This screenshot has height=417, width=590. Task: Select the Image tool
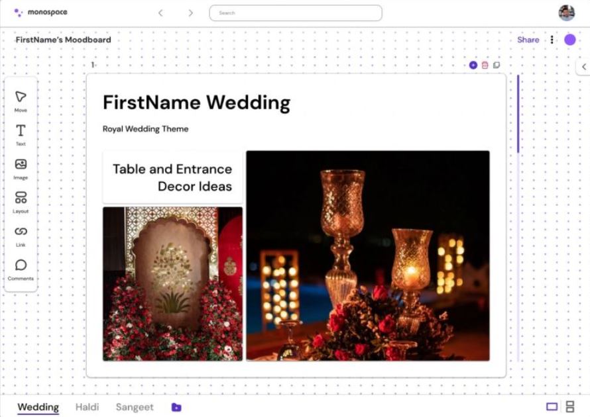(21, 169)
